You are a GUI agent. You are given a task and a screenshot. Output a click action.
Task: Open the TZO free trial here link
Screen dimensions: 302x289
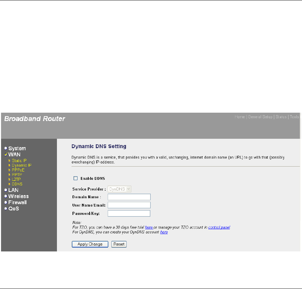tap(149, 227)
